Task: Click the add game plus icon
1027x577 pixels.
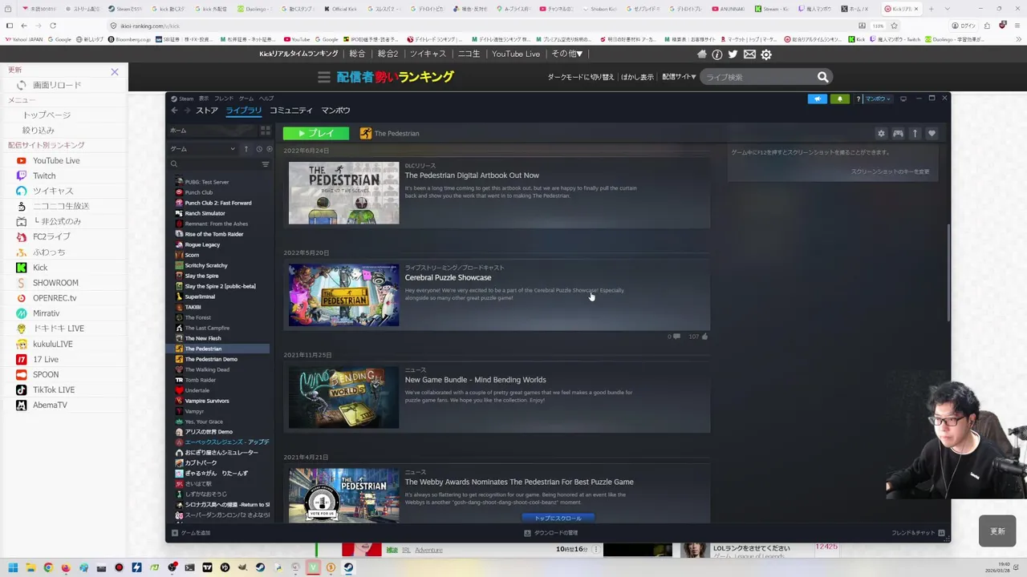Action: (x=175, y=533)
